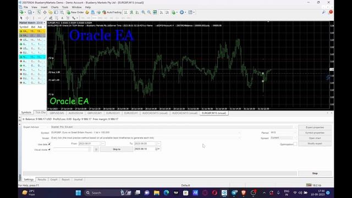Switch to the Journal tab in tester
This screenshot has height=198, width=352.
[78, 180]
